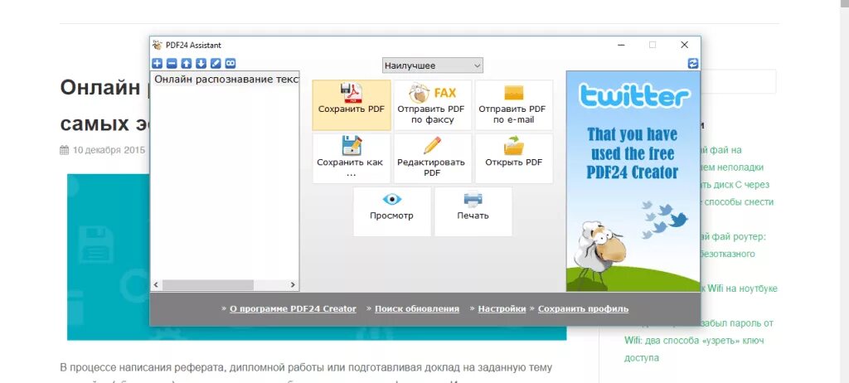This screenshot has height=383, width=849.
Task: Click Сохранить профиль link
Action: [583, 308]
